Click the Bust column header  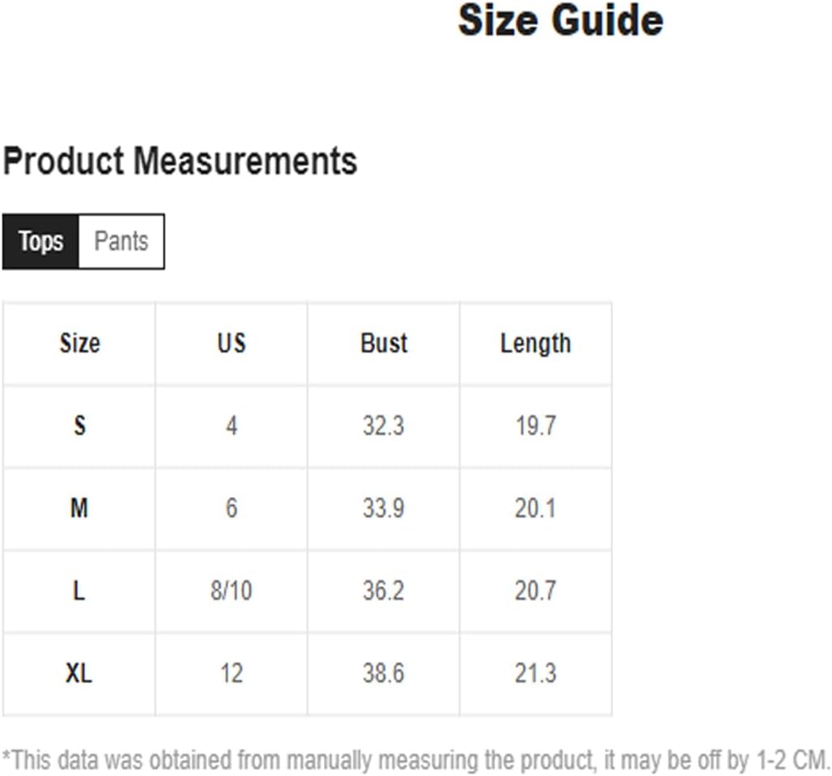(384, 342)
